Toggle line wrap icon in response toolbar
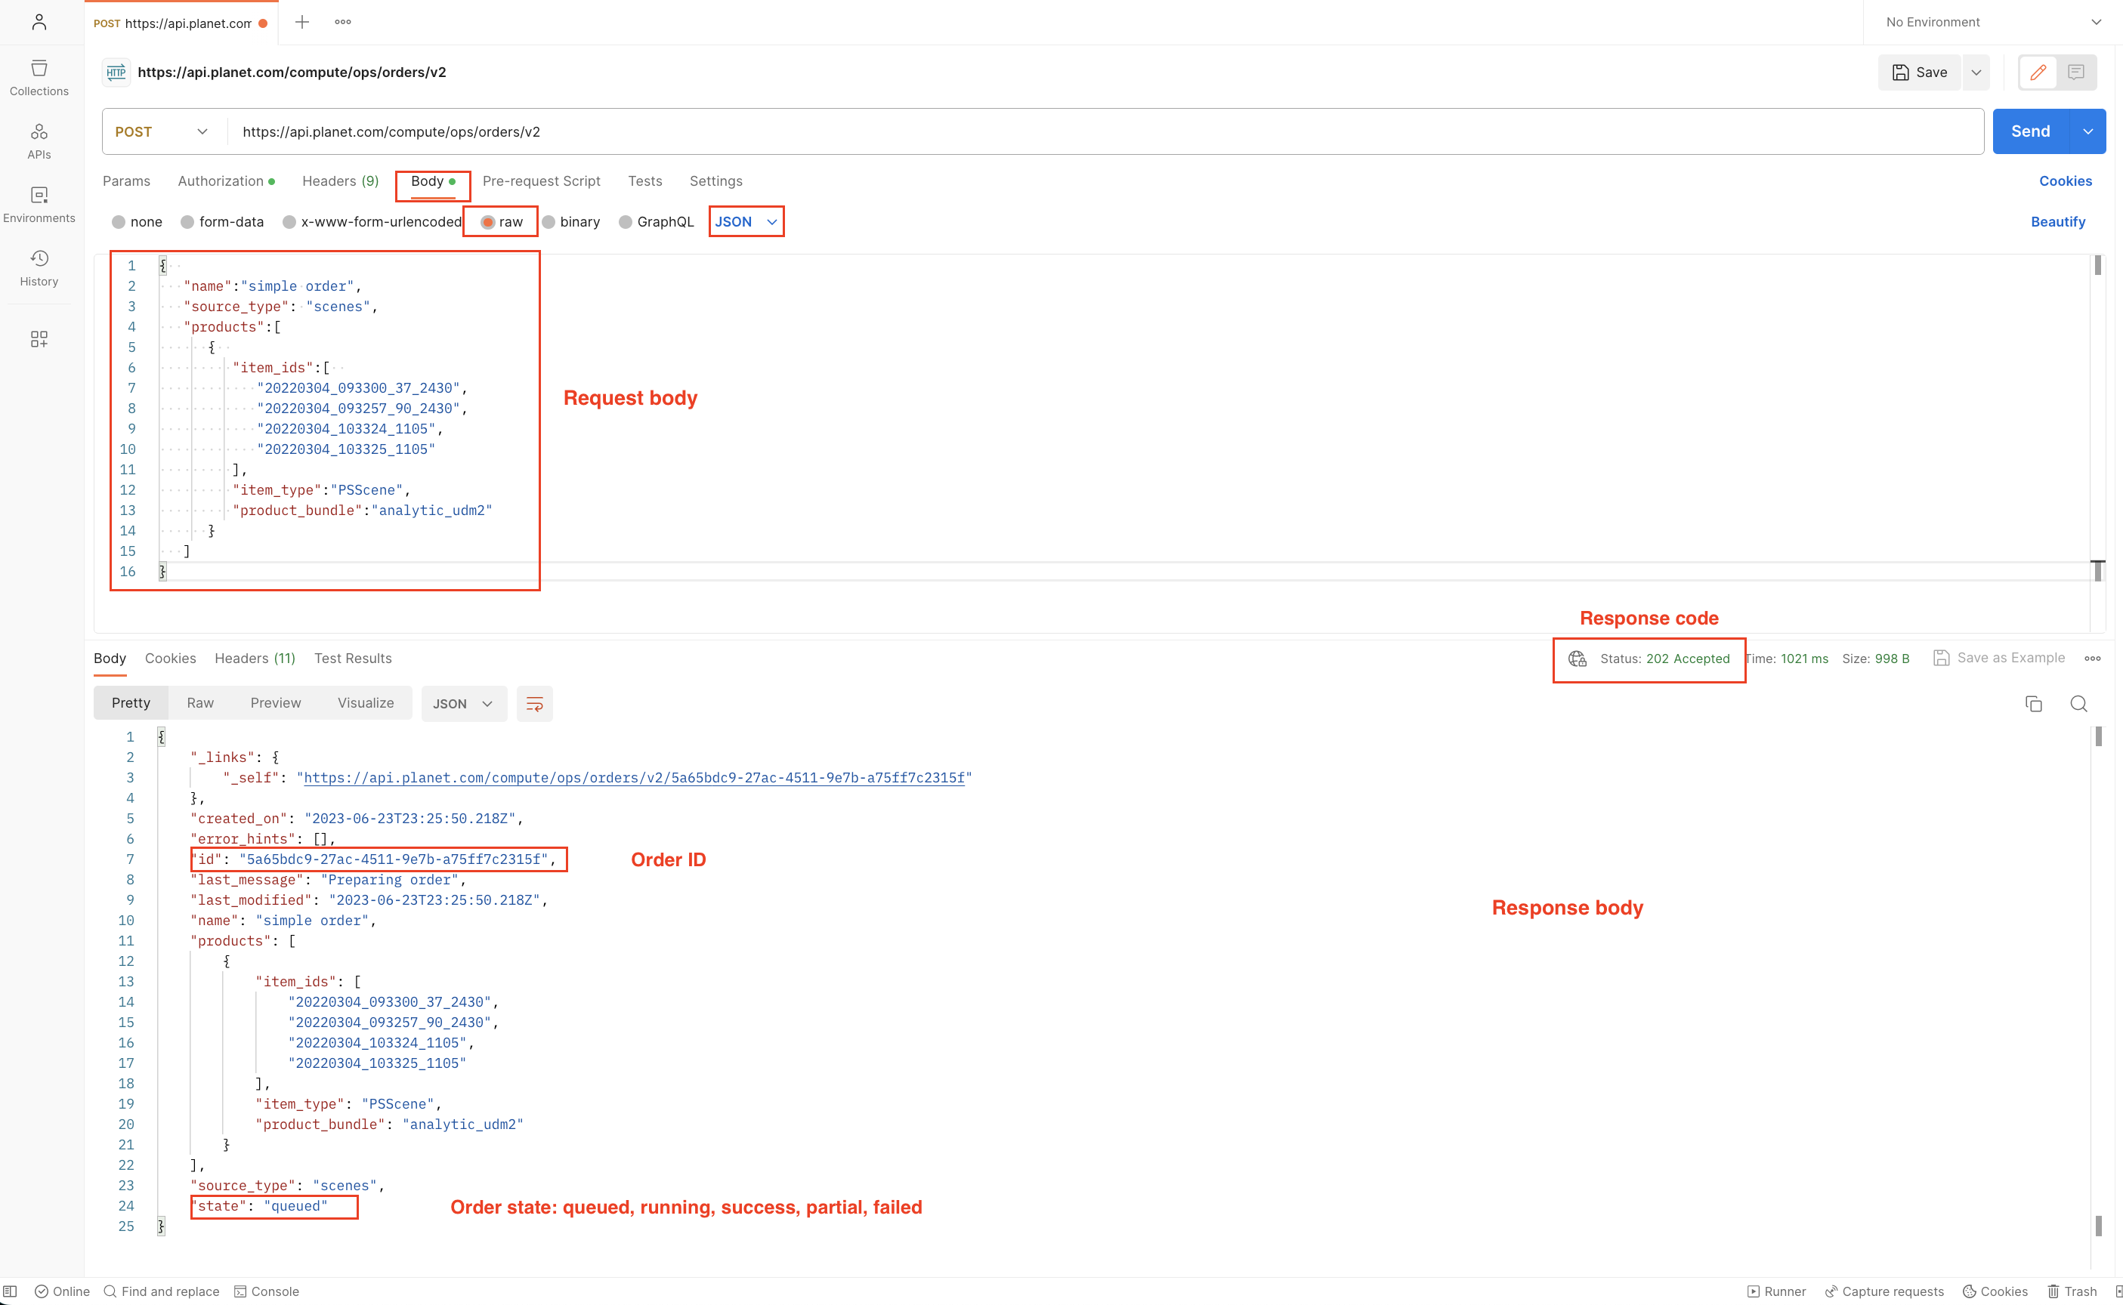This screenshot has width=2123, height=1305. click(x=534, y=703)
